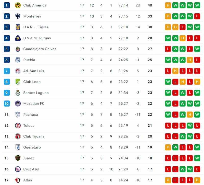Click the Pachuca team name
The image size is (204, 185).
coord(30,115)
